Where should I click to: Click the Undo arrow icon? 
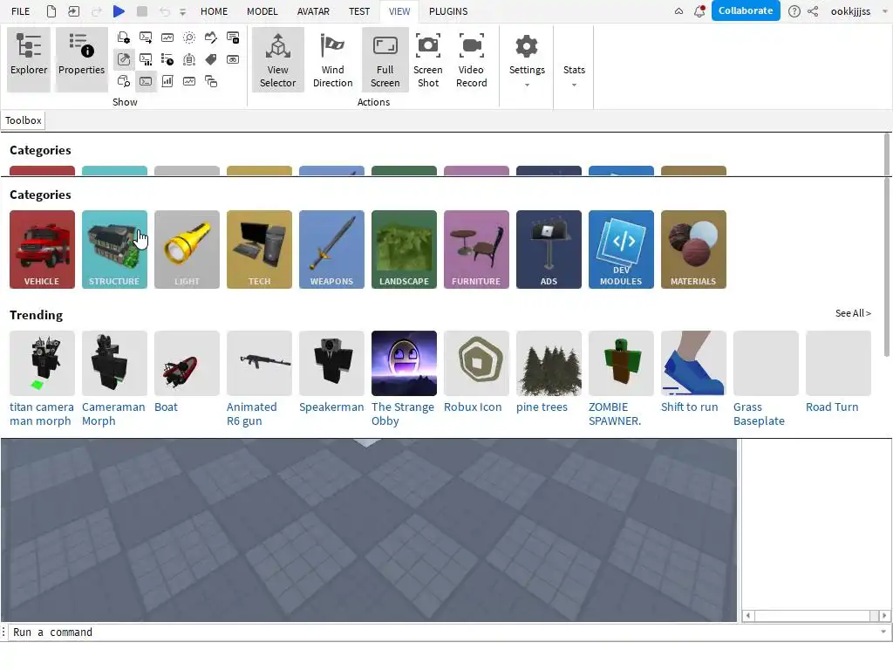coord(165,10)
